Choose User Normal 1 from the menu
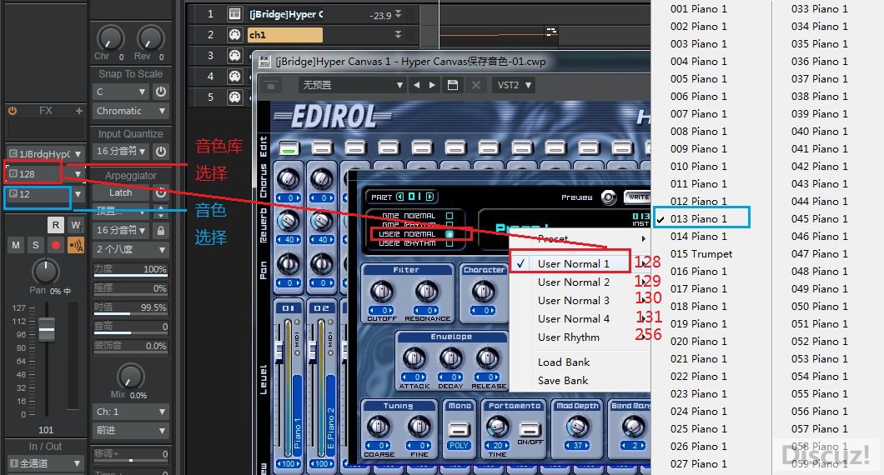884x475 pixels. tap(574, 263)
